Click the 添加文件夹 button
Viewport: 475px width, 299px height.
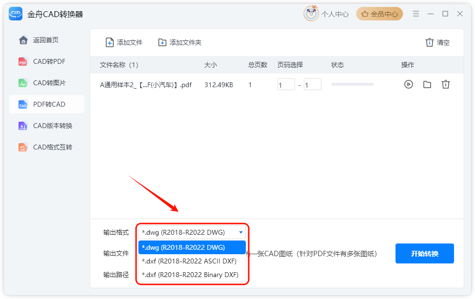coord(180,42)
